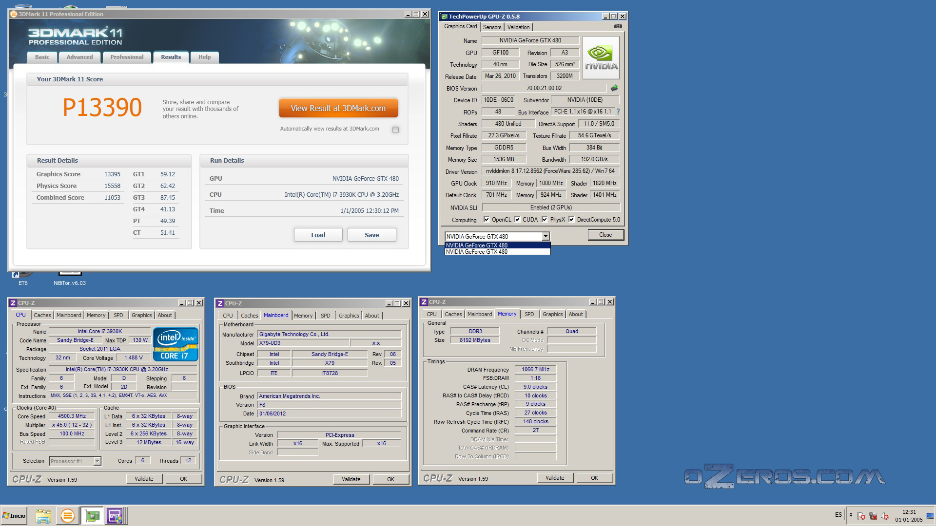Open the file explorer icon in the taskbar
This screenshot has height=526, width=936.
43,516
